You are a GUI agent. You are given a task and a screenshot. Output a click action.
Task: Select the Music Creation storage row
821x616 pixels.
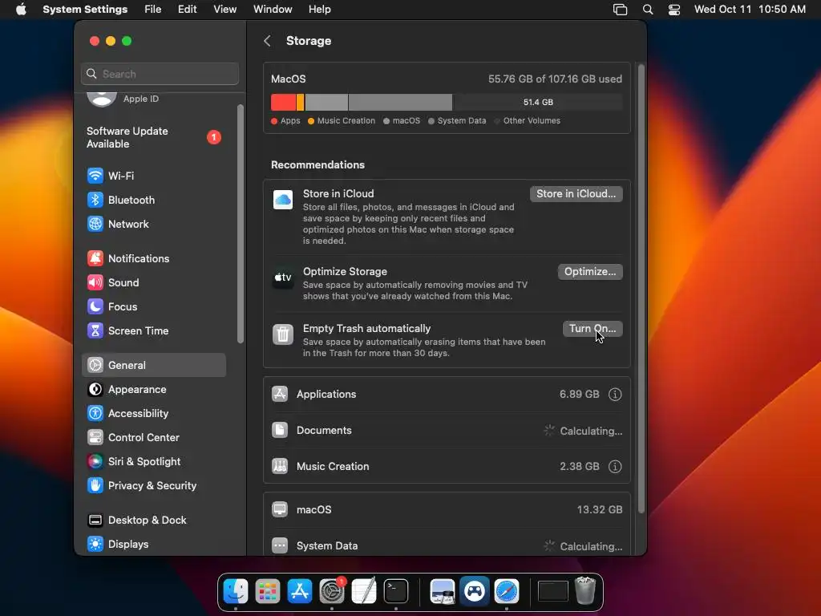point(447,467)
